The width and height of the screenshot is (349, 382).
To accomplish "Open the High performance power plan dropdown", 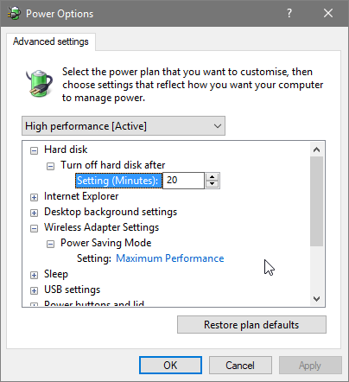I will 124,126.
